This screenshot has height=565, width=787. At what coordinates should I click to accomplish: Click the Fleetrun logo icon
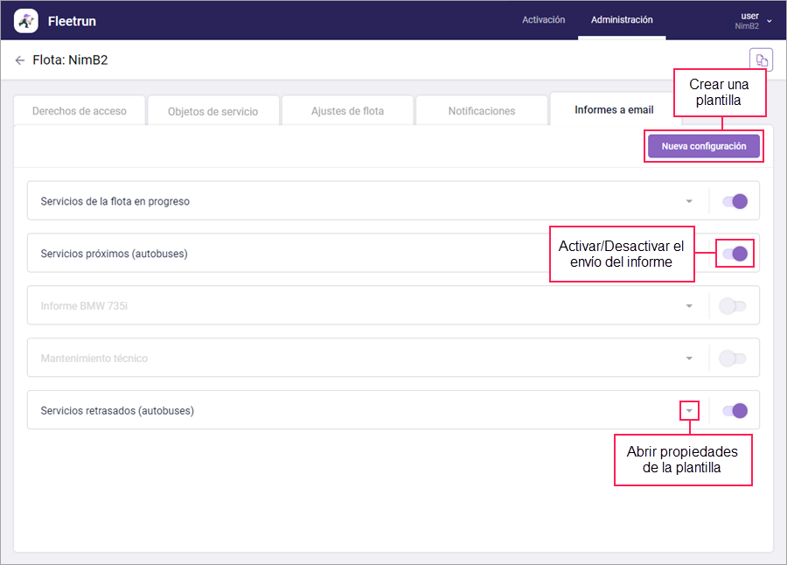[x=26, y=21]
